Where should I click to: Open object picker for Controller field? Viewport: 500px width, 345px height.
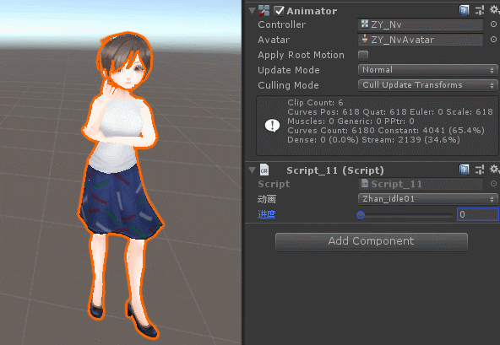493,24
